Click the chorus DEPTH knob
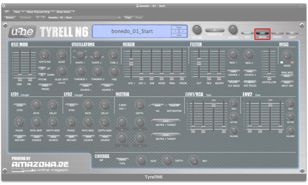Image resolution: width=308 pixels, height=185 pixels. [167, 160]
